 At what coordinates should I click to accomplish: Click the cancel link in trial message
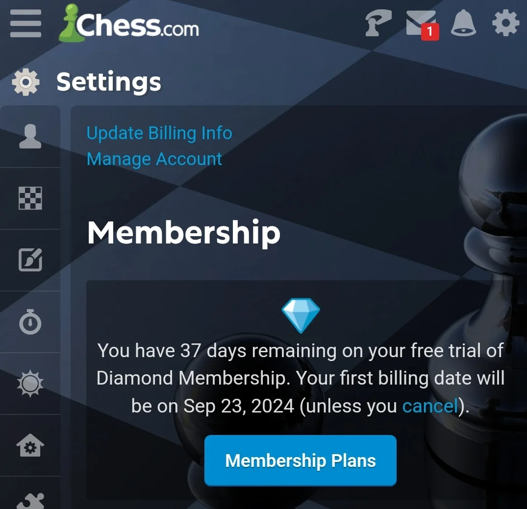tap(430, 406)
